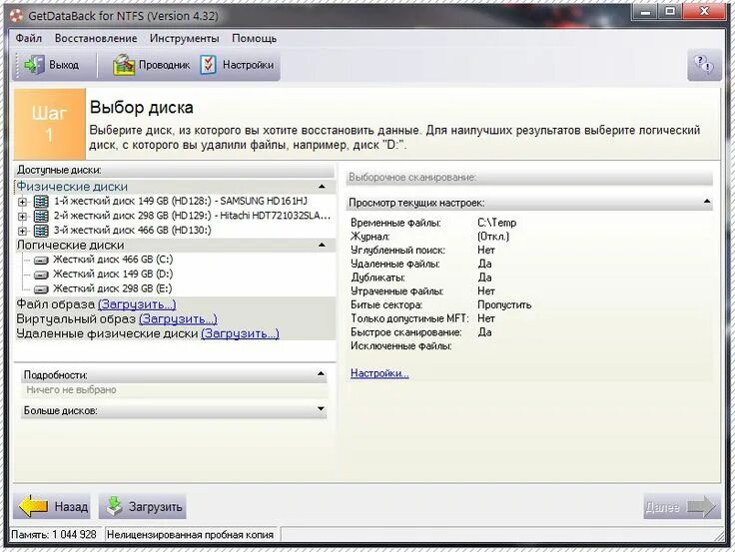Screen dimensions: 735x552
Task: Open the Инструменты menu
Action: (x=184, y=38)
